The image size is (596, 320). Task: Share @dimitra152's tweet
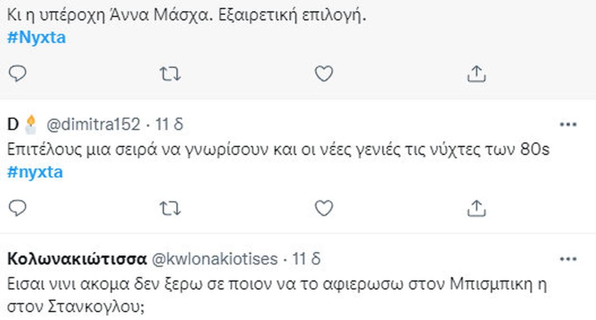(x=477, y=208)
